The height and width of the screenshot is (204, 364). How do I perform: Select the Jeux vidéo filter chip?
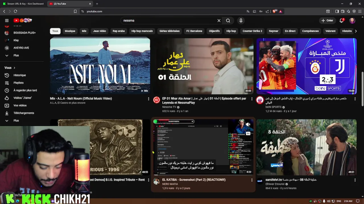pos(100,31)
